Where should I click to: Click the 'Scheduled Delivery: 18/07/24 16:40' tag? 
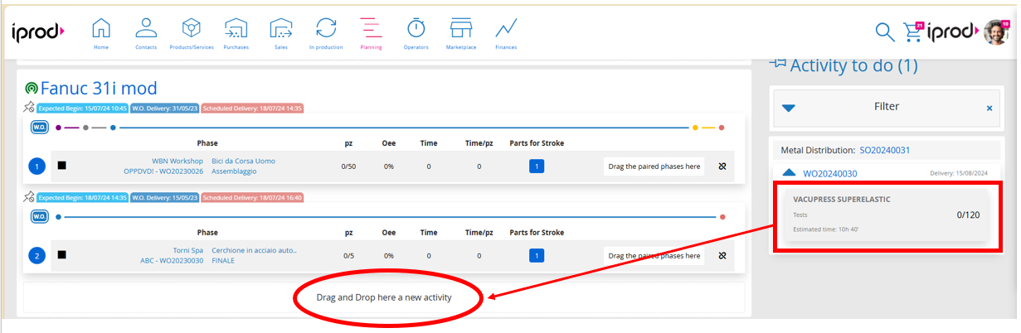[x=252, y=198]
